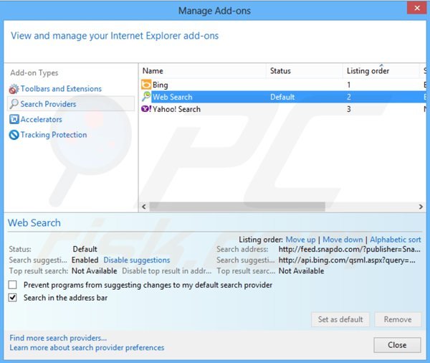Click Move down listing order link
430x363 pixels.
point(343,240)
